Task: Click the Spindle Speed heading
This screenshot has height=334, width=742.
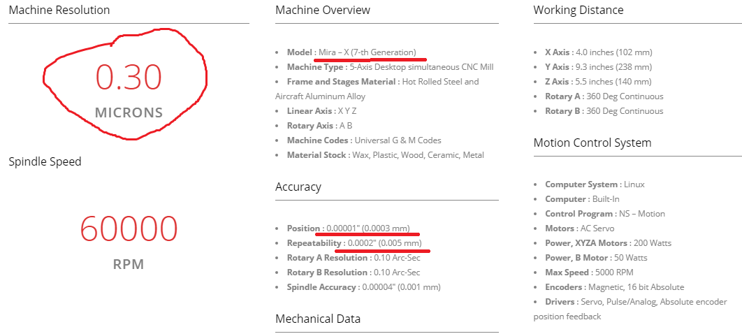Action: [x=45, y=161]
